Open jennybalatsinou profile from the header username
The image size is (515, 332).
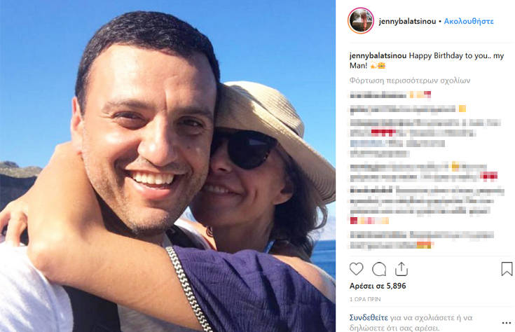407,21
